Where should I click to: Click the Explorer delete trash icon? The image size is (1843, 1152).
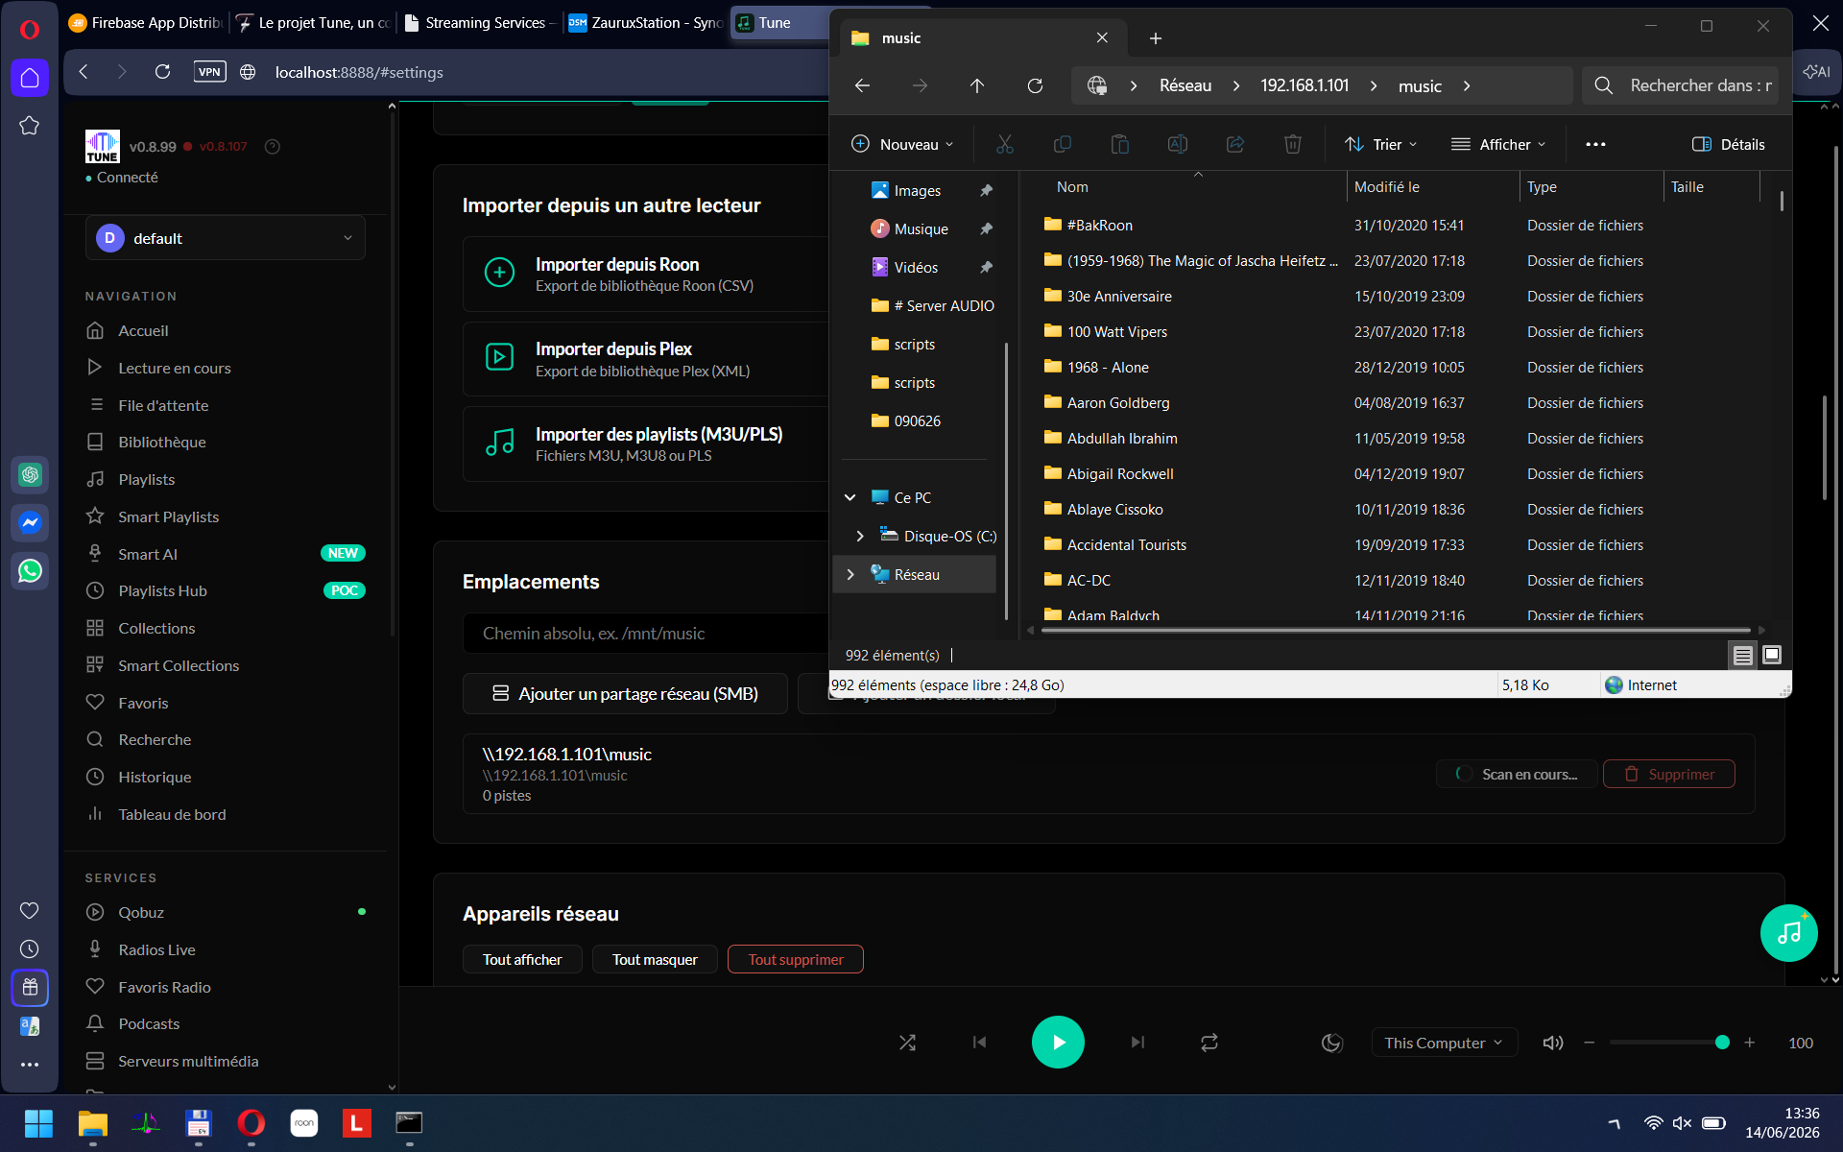pyautogui.click(x=1293, y=144)
